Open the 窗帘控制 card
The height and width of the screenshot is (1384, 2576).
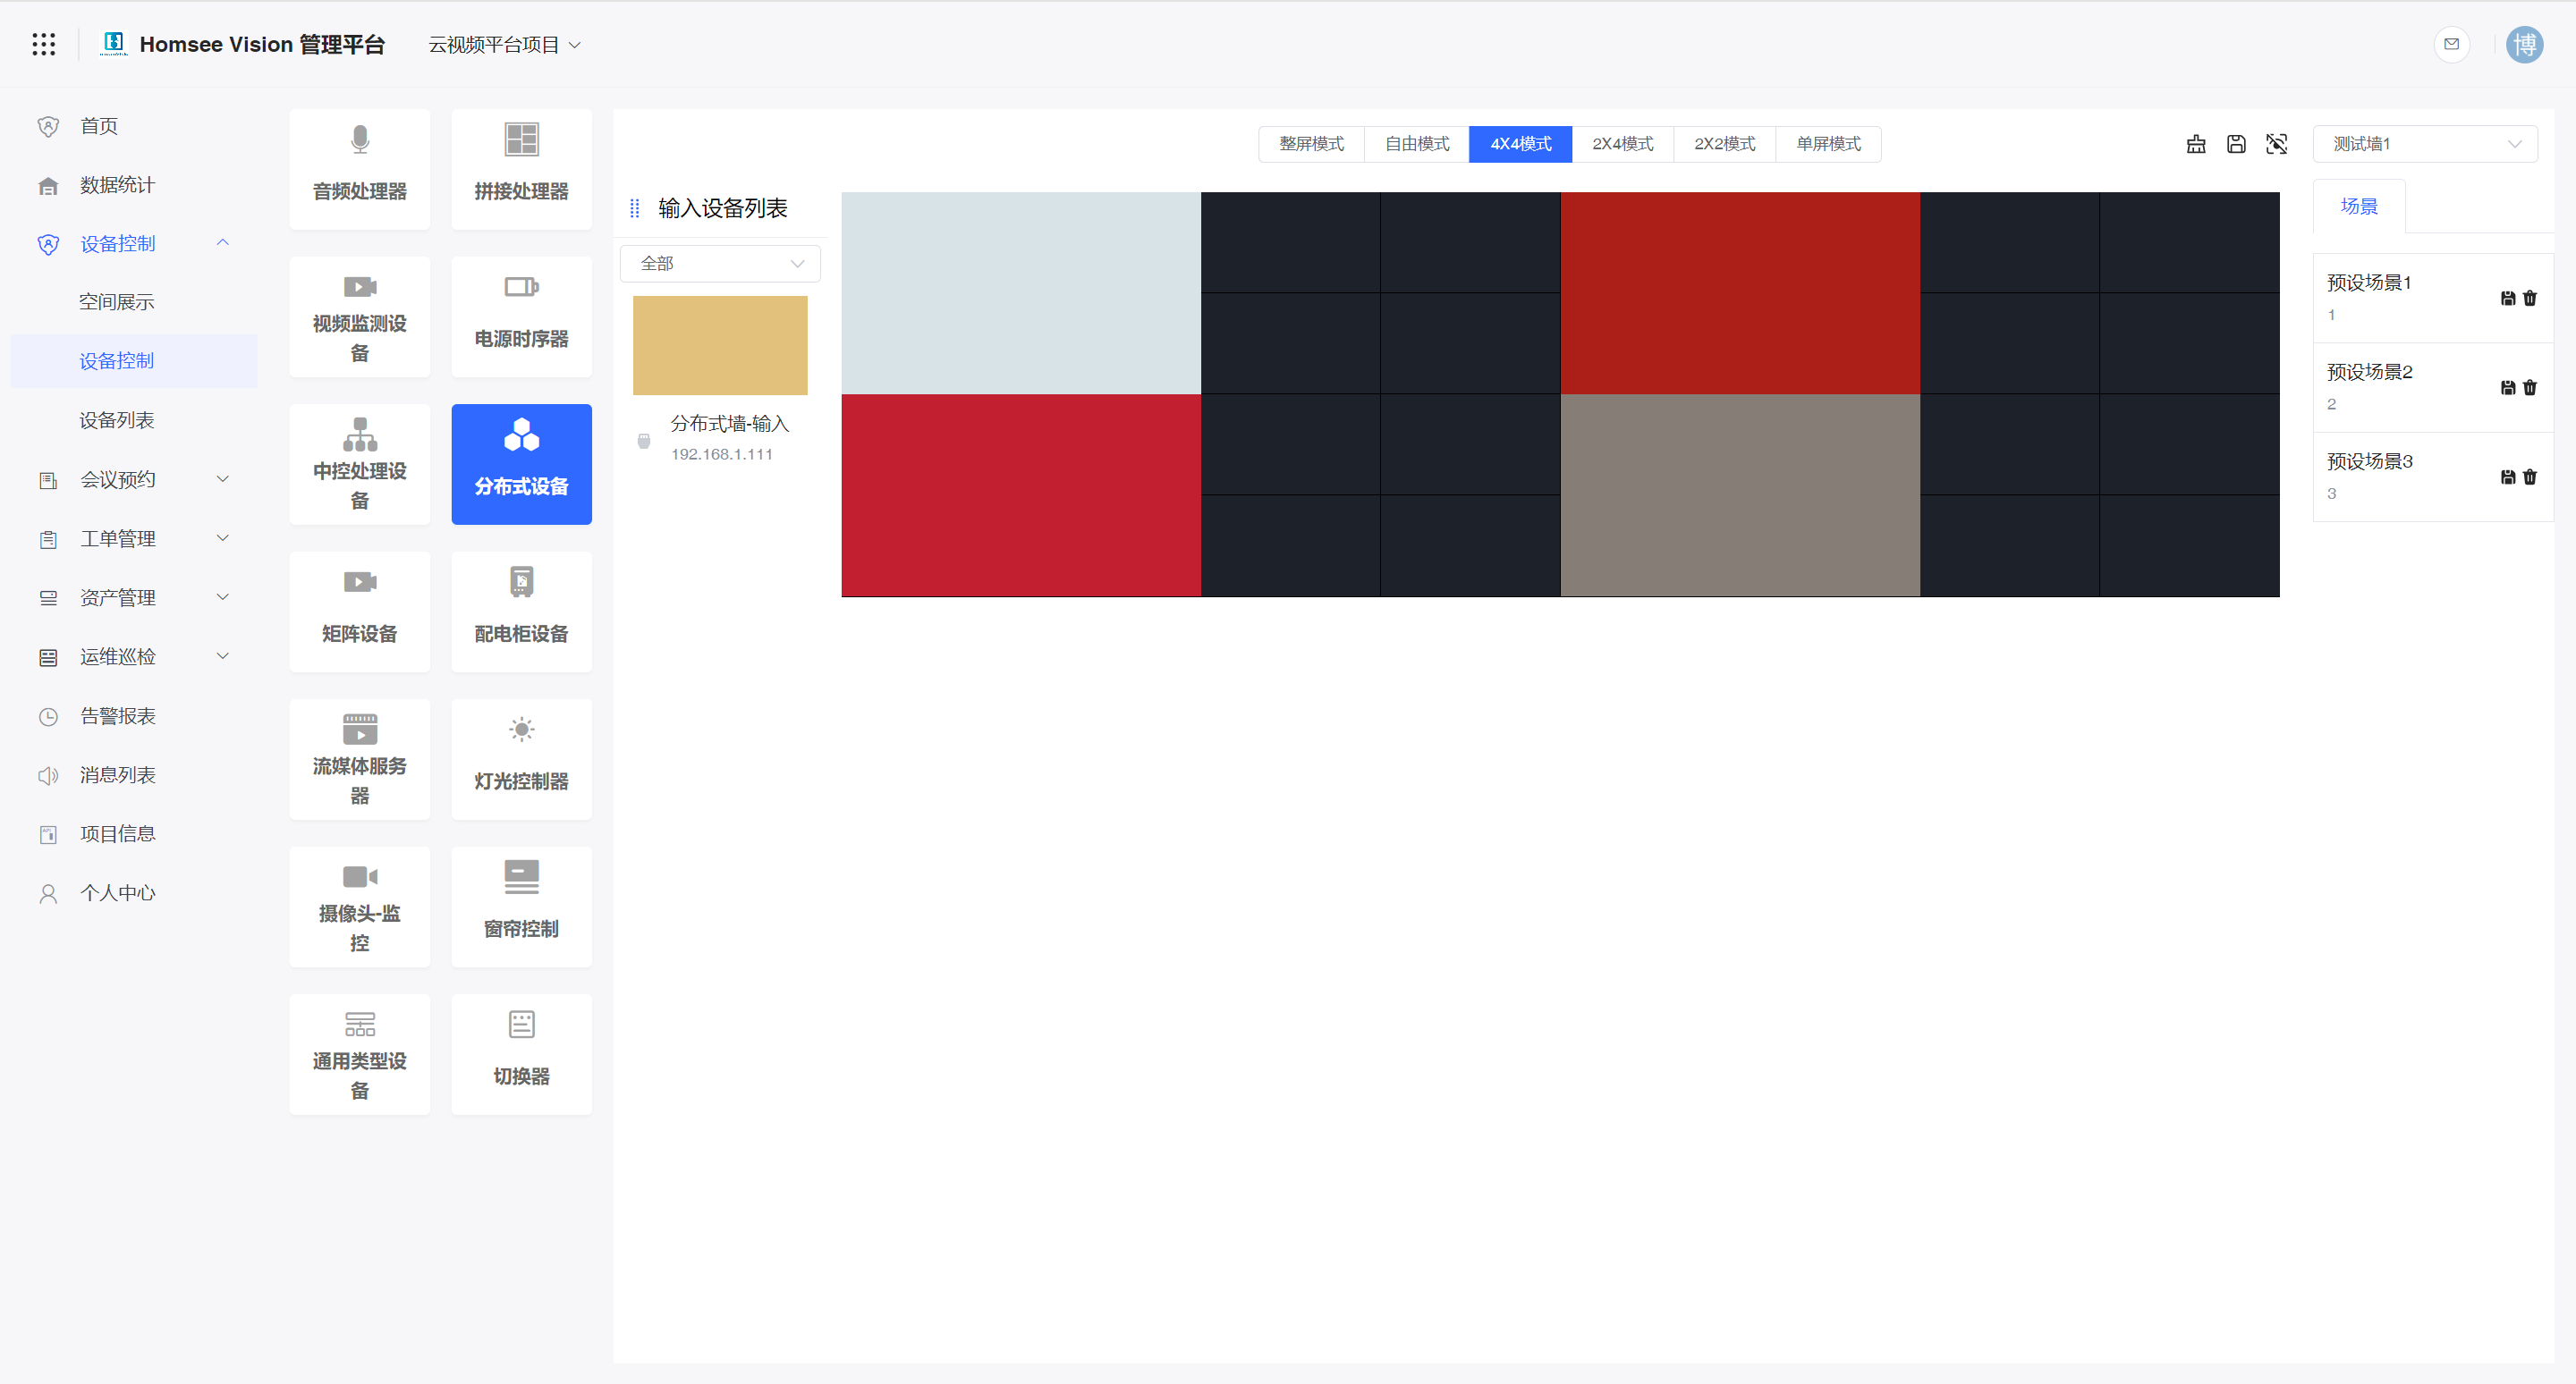pyautogui.click(x=521, y=907)
